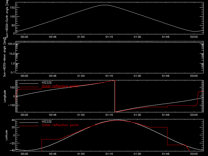
Task: Click 00:45 time label under Latitude plot
Action: coord(53,154)
